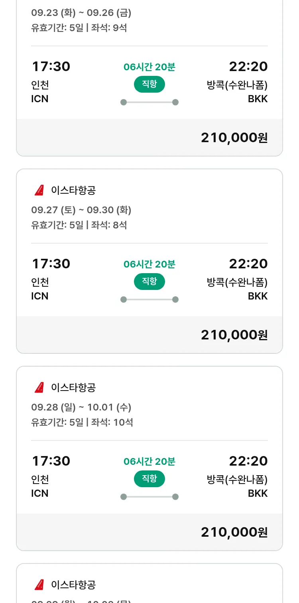
Task: Tap 직항 badge on 09.23 departure flight
Action: 149,84
